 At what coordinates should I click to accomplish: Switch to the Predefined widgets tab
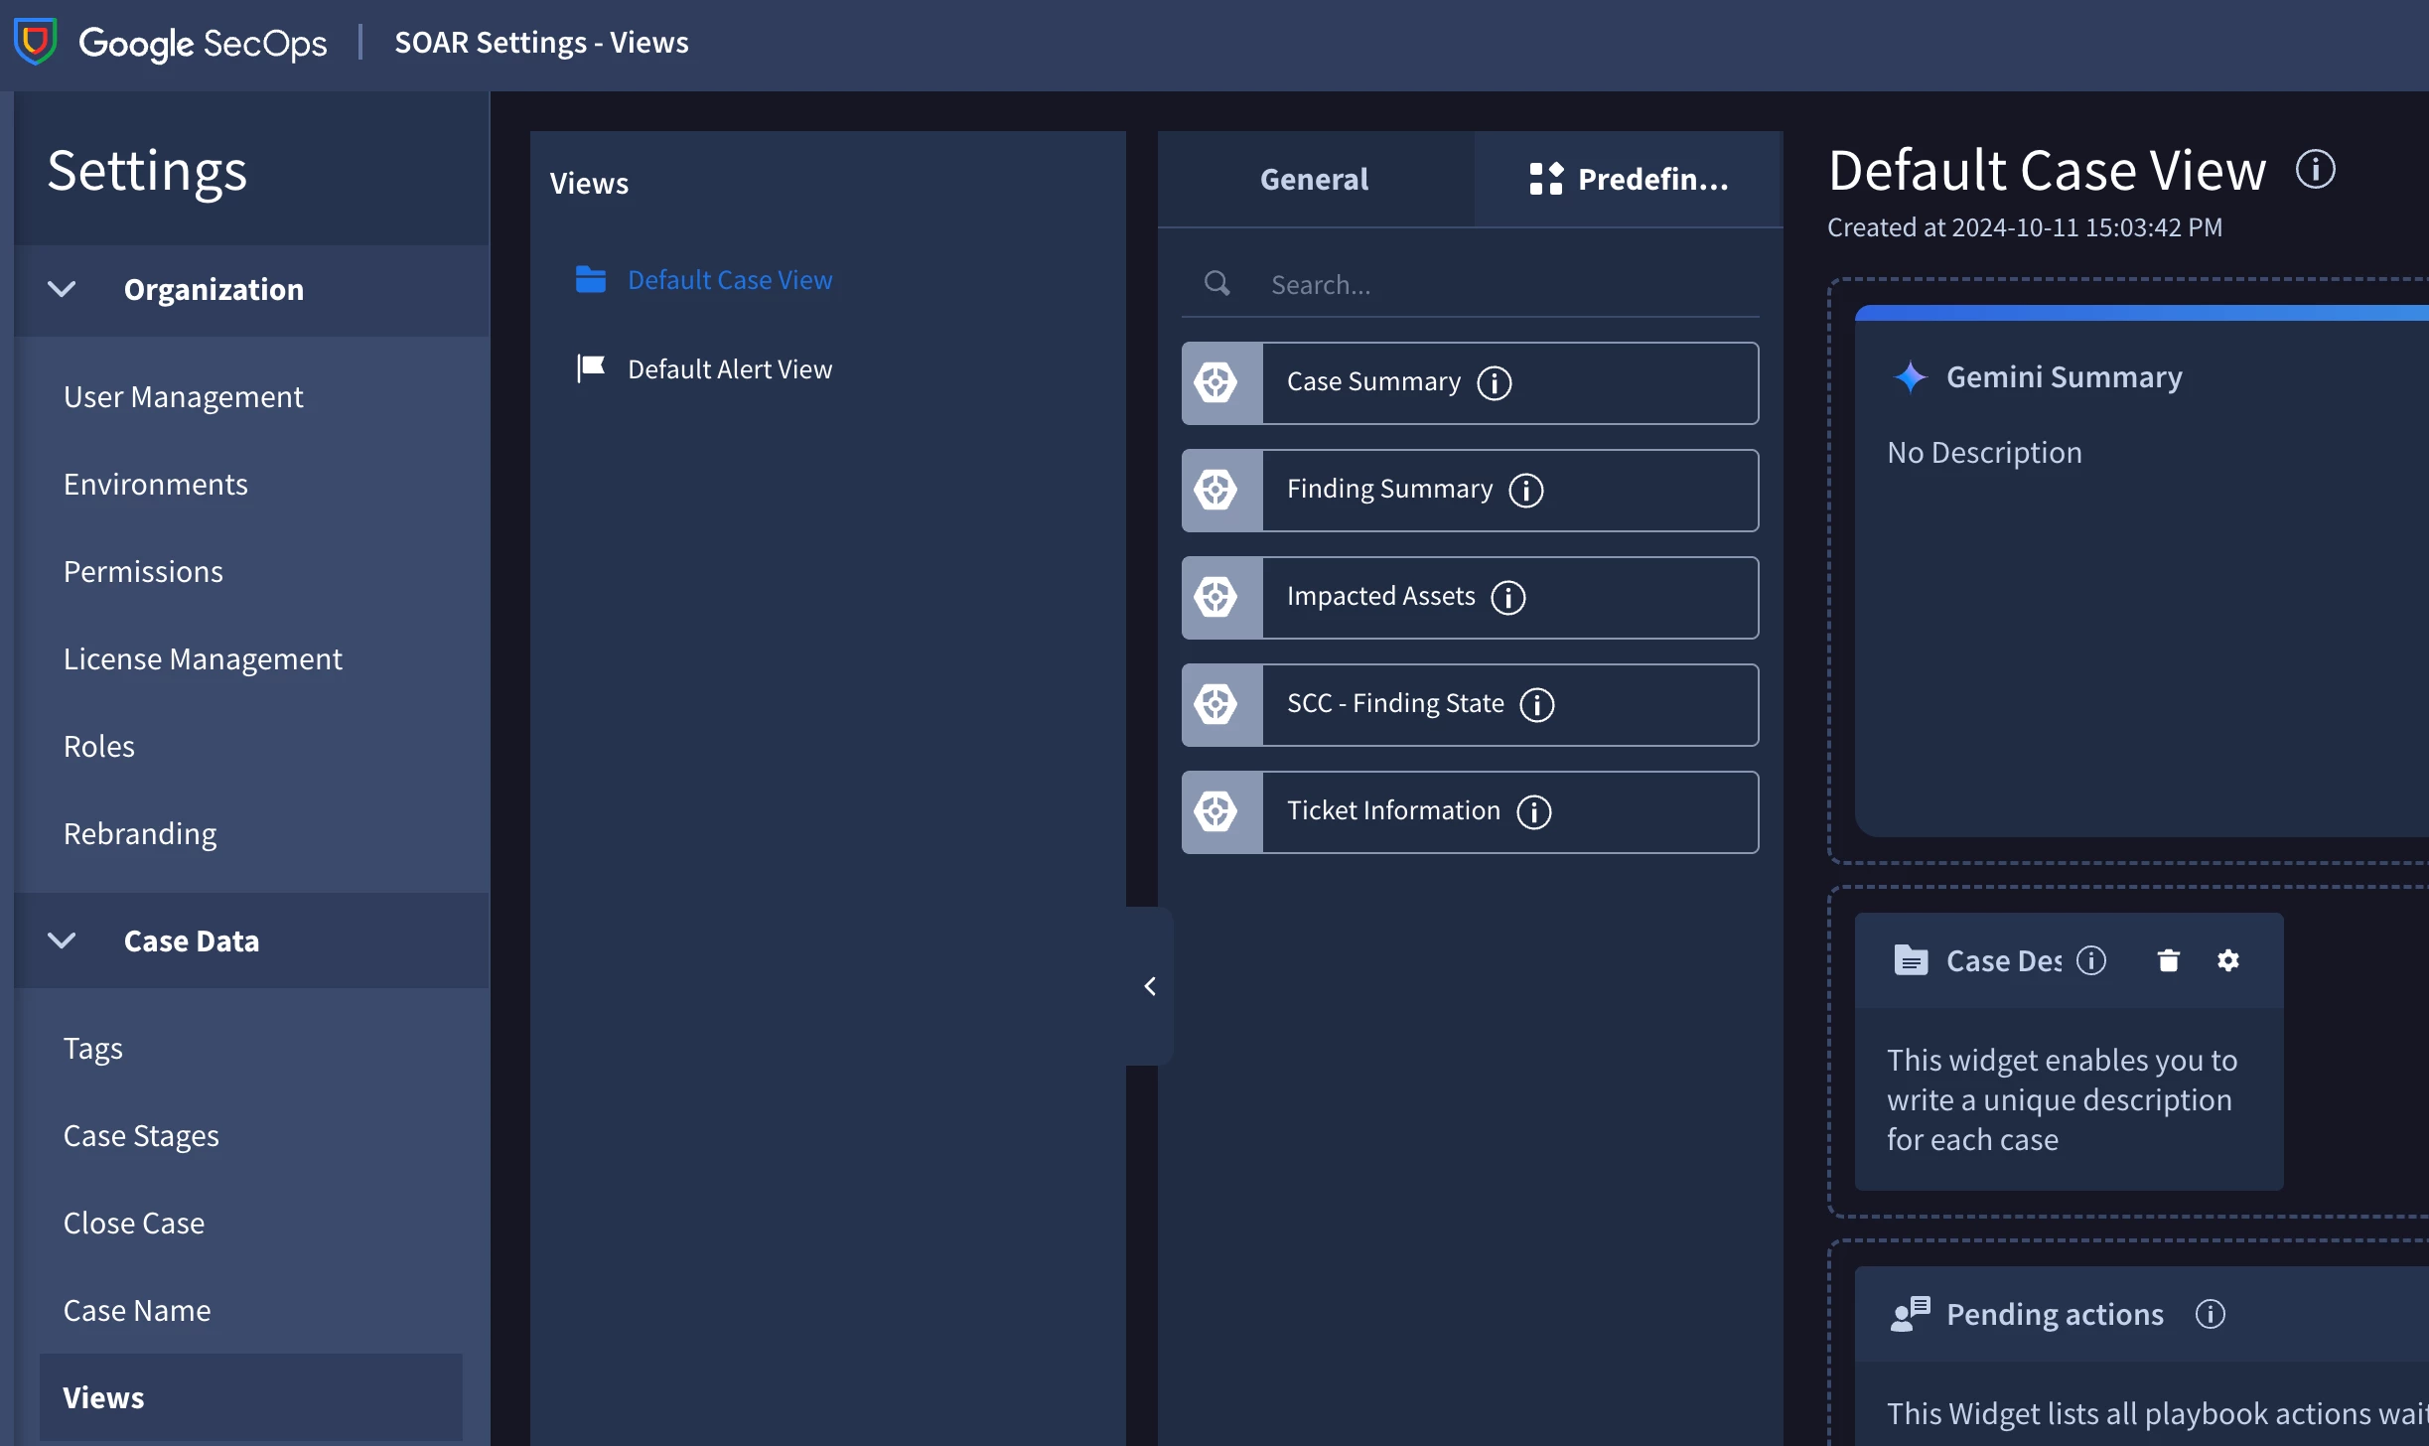click(x=1629, y=179)
